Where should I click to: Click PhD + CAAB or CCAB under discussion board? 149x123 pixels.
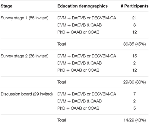pyautogui.click(x=78, y=108)
